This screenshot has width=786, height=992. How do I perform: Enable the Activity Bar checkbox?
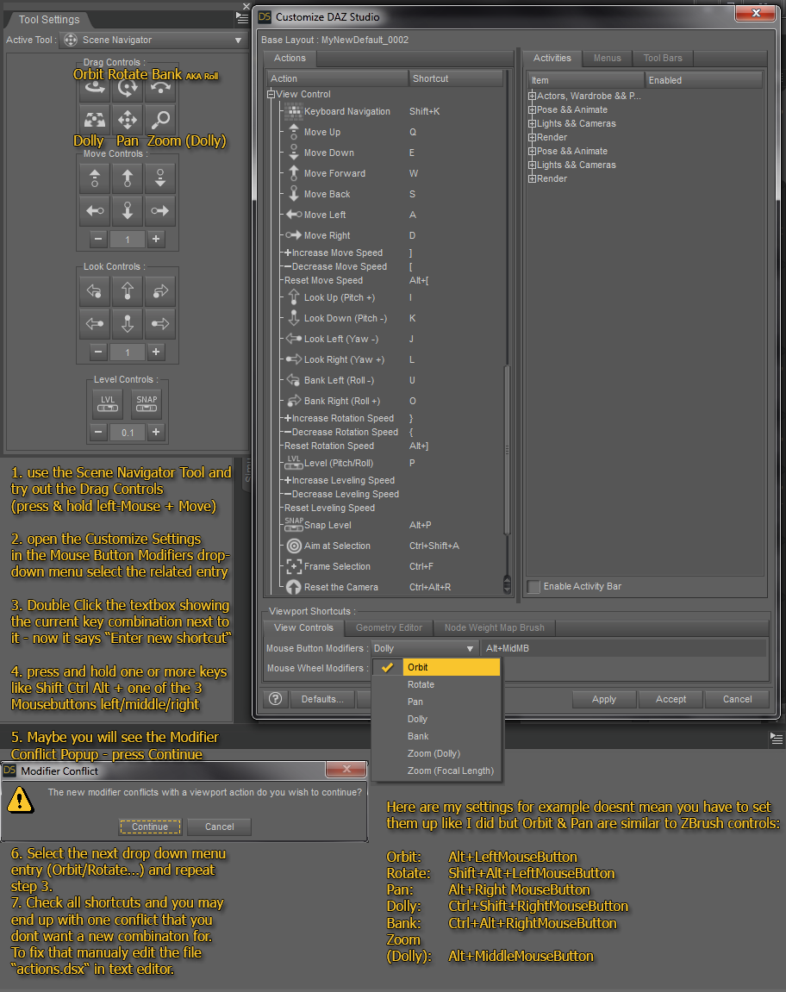[534, 586]
